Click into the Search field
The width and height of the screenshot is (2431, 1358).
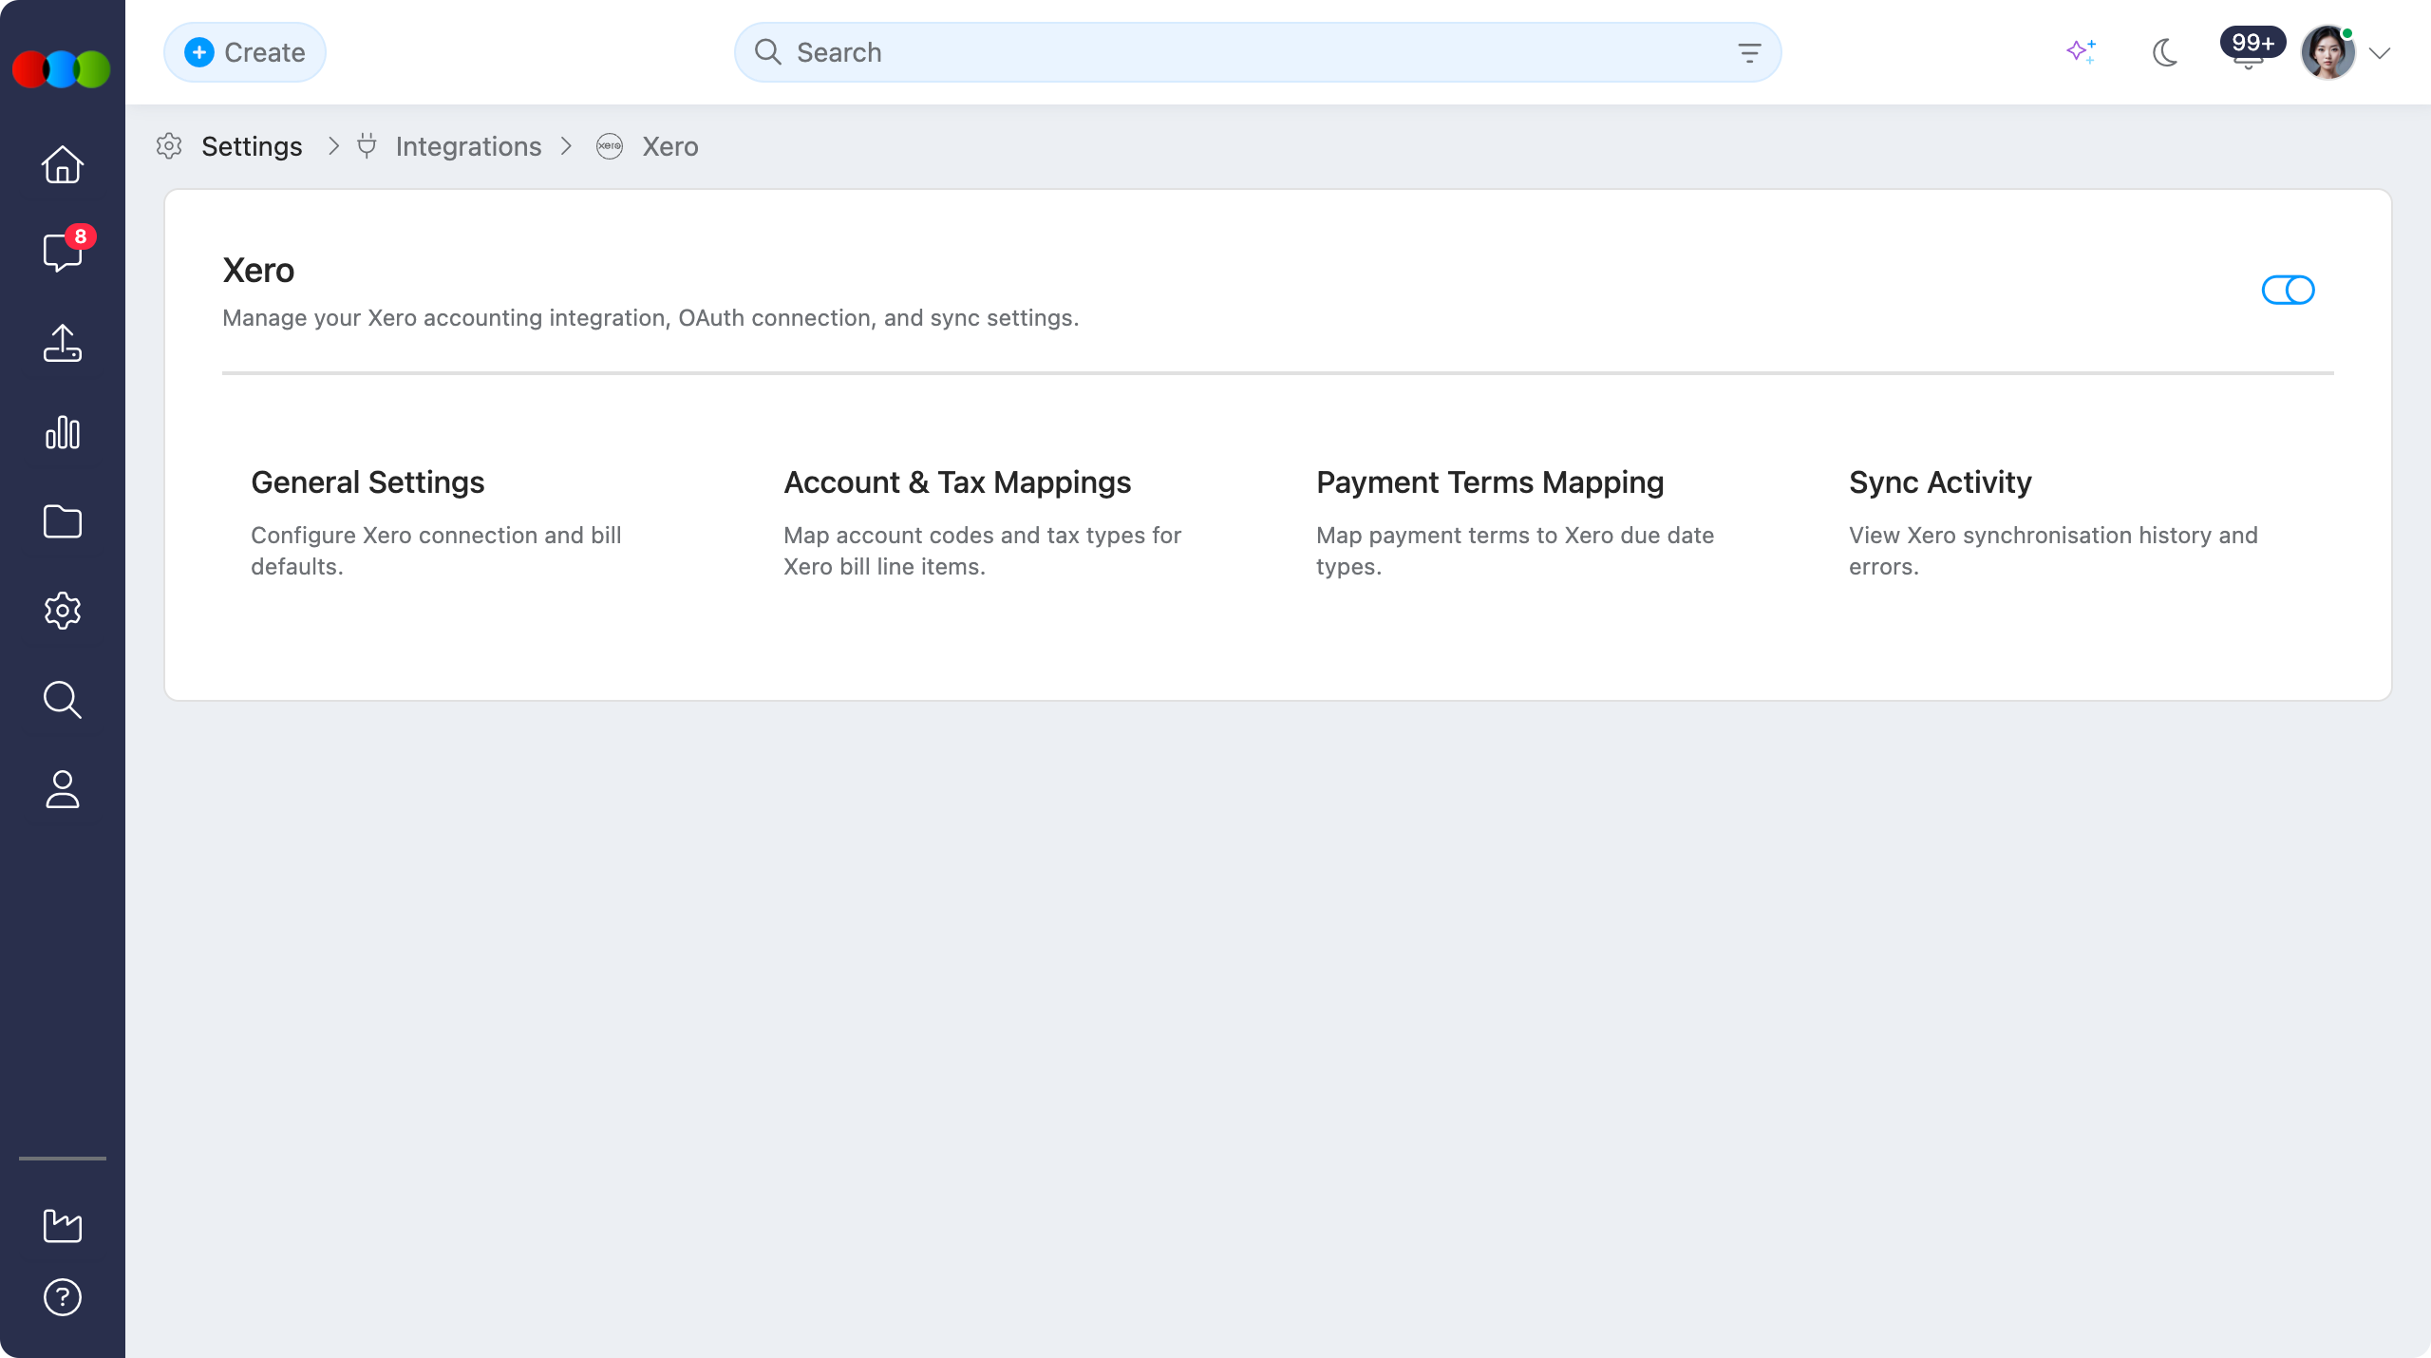(1257, 52)
